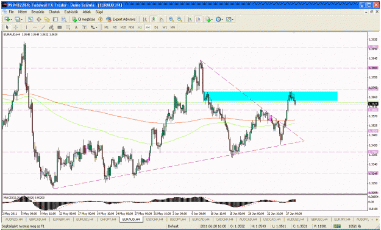Click the connection bars status icon

click(337, 226)
